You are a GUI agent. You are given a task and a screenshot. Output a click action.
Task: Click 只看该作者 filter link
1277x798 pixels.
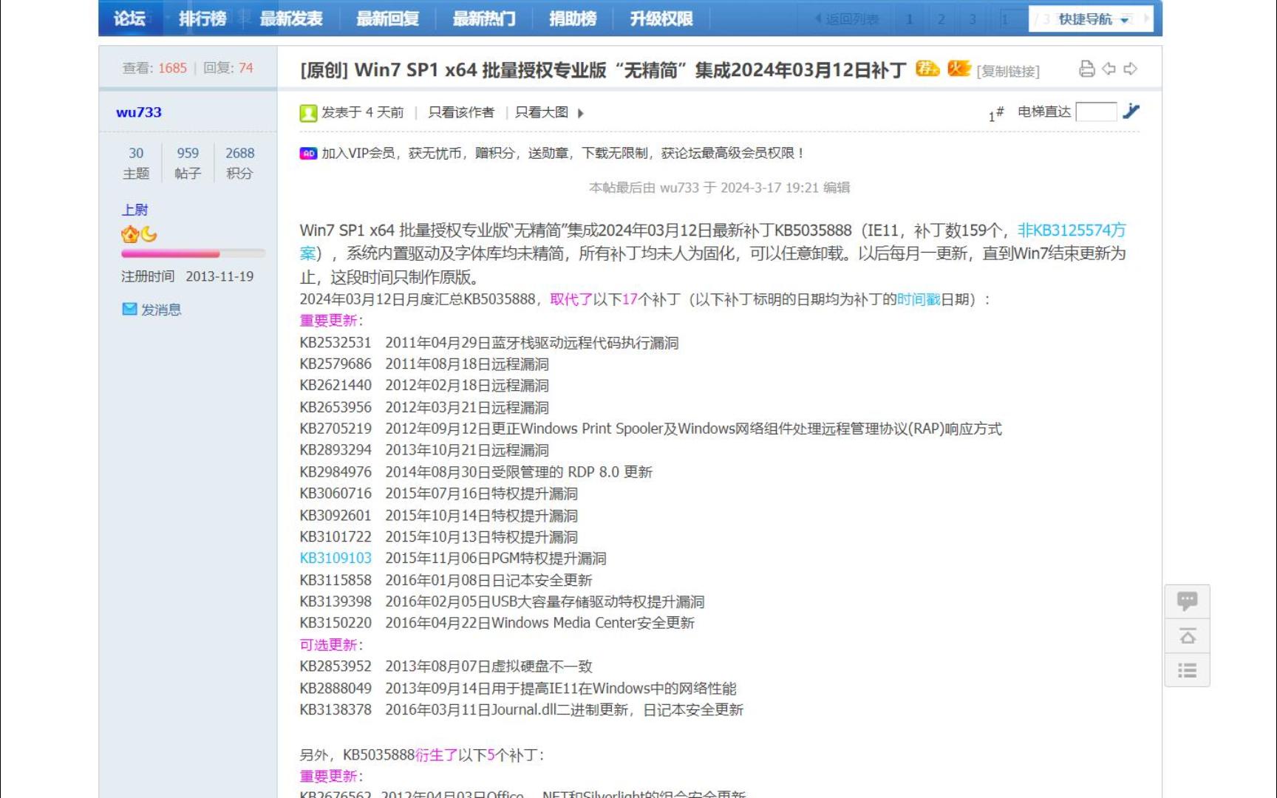pos(461,112)
